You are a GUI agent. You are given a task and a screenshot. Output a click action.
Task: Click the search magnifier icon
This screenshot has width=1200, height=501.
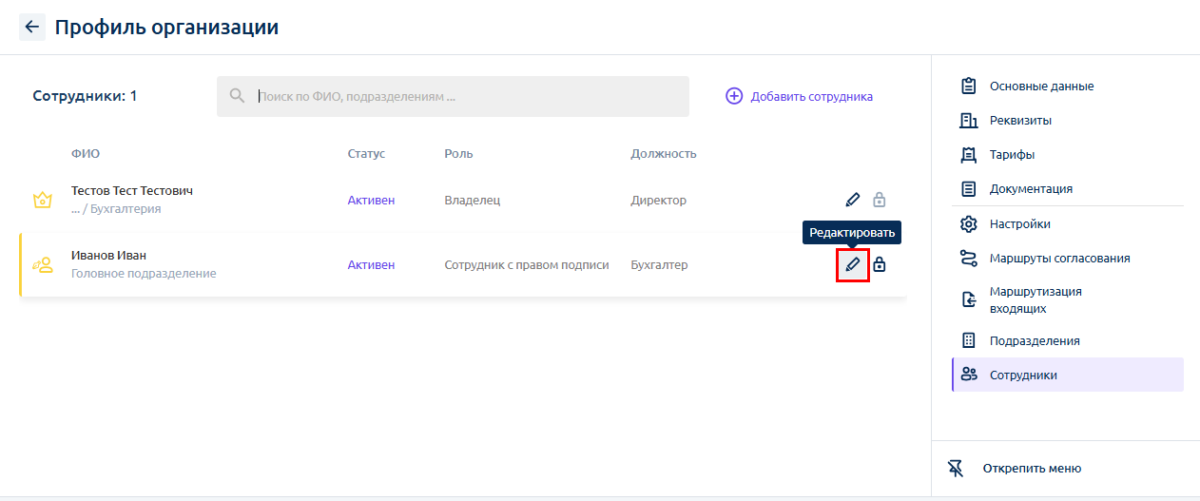(x=238, y=96)
